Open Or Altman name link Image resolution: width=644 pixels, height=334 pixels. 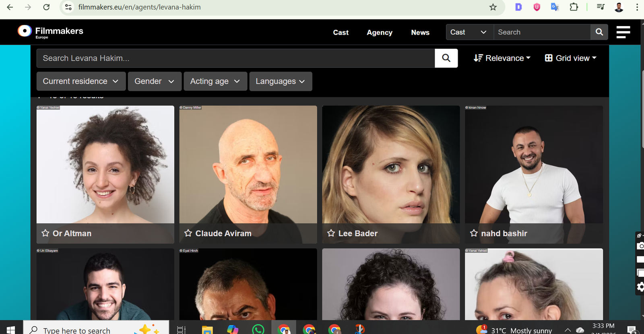(72, 233)
